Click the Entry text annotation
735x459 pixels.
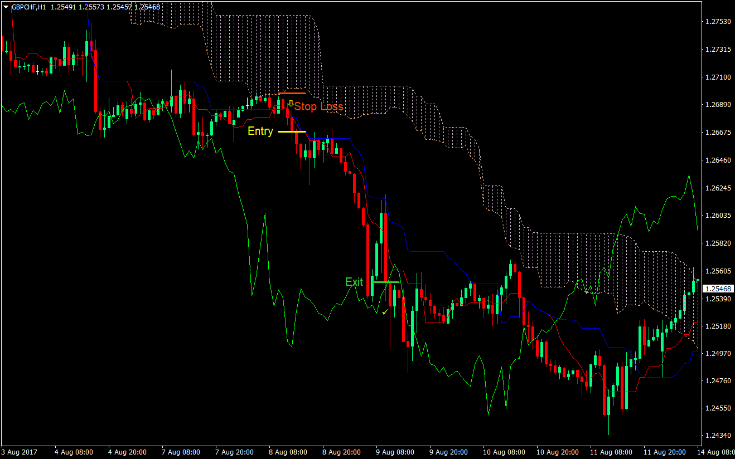(x=260, y=132)
